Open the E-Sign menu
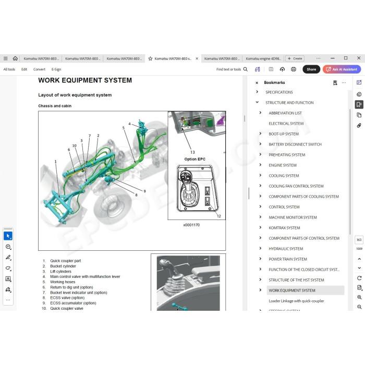The height and width of the screenshot is (365, 365). tap(56, 69)
